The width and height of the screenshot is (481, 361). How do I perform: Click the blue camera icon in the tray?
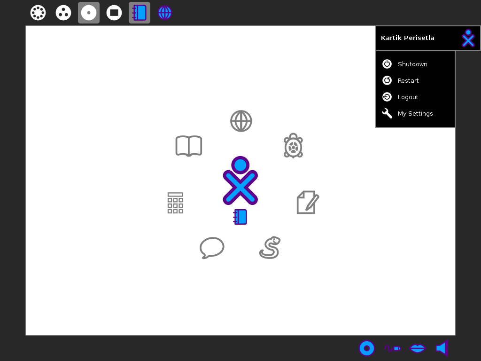click(367, 348)
